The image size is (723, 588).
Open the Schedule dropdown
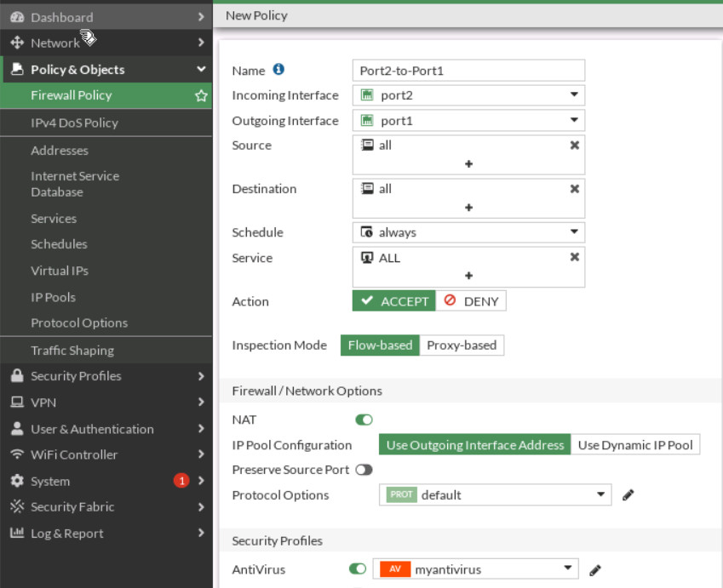573,231
